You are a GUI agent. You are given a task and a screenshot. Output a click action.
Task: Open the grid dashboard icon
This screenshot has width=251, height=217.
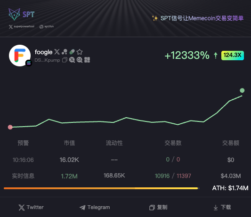point(87,60)
